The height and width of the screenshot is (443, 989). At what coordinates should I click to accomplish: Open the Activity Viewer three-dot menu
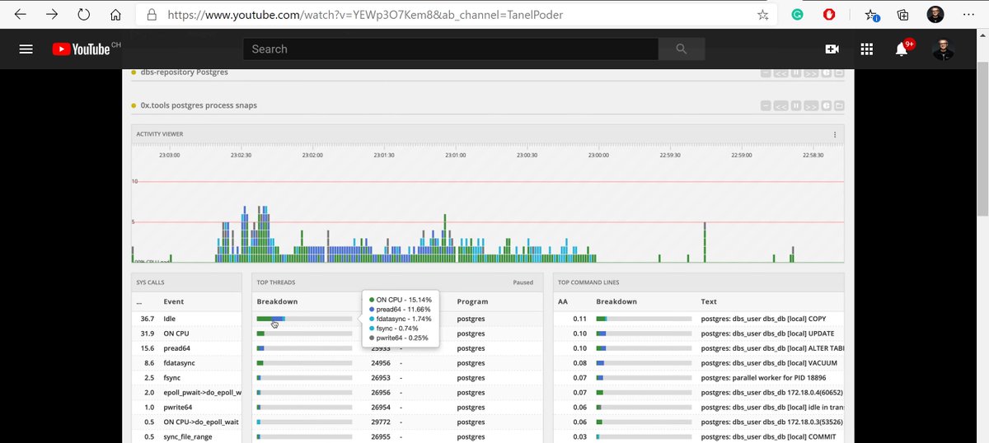click(x=834, y=134)
